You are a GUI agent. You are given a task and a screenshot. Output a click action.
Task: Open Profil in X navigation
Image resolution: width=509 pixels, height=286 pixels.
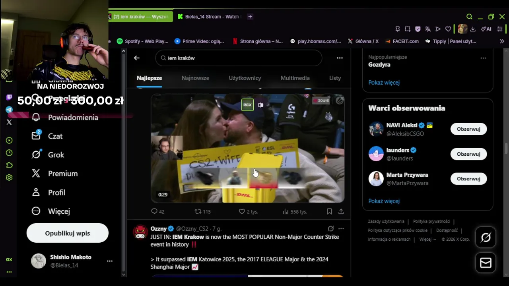coord(48,193)
